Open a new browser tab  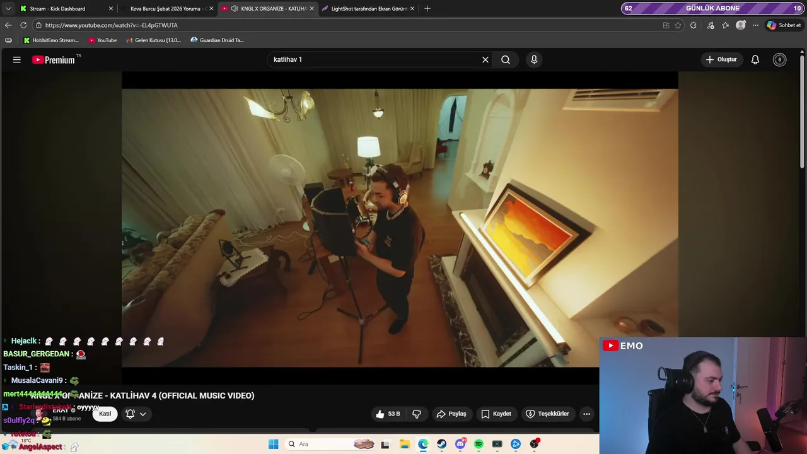click(427, 8)
